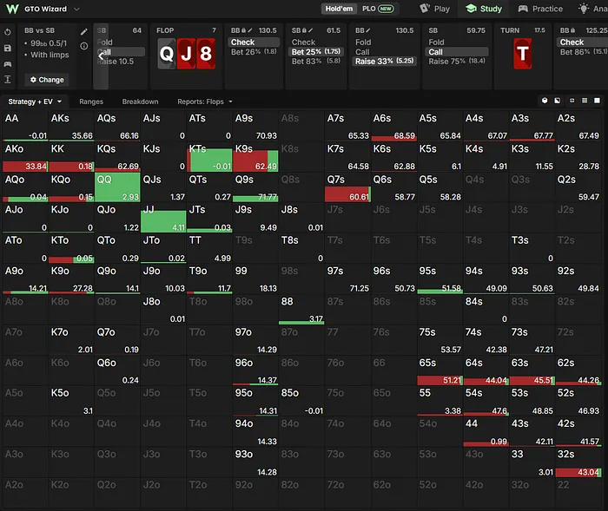Select the Raise 75% (18.4) action

457,61
